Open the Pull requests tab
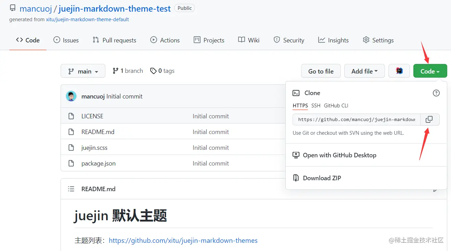The width and height of the screenshot is (451, 251). [x=114, y=40]
